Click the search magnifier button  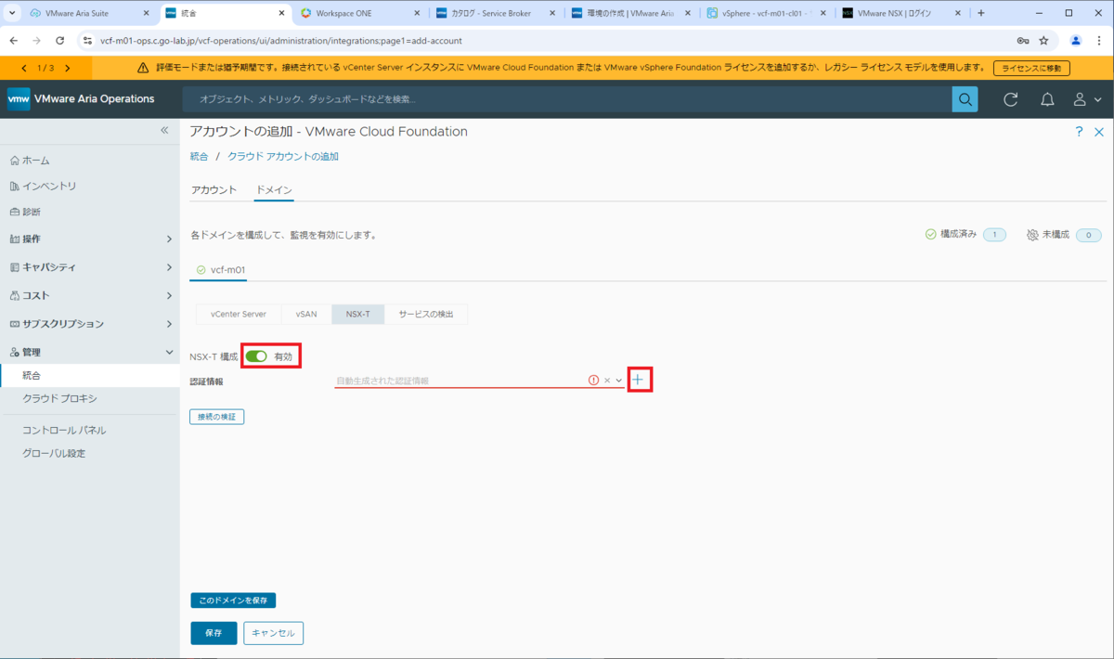coord(965,99)
